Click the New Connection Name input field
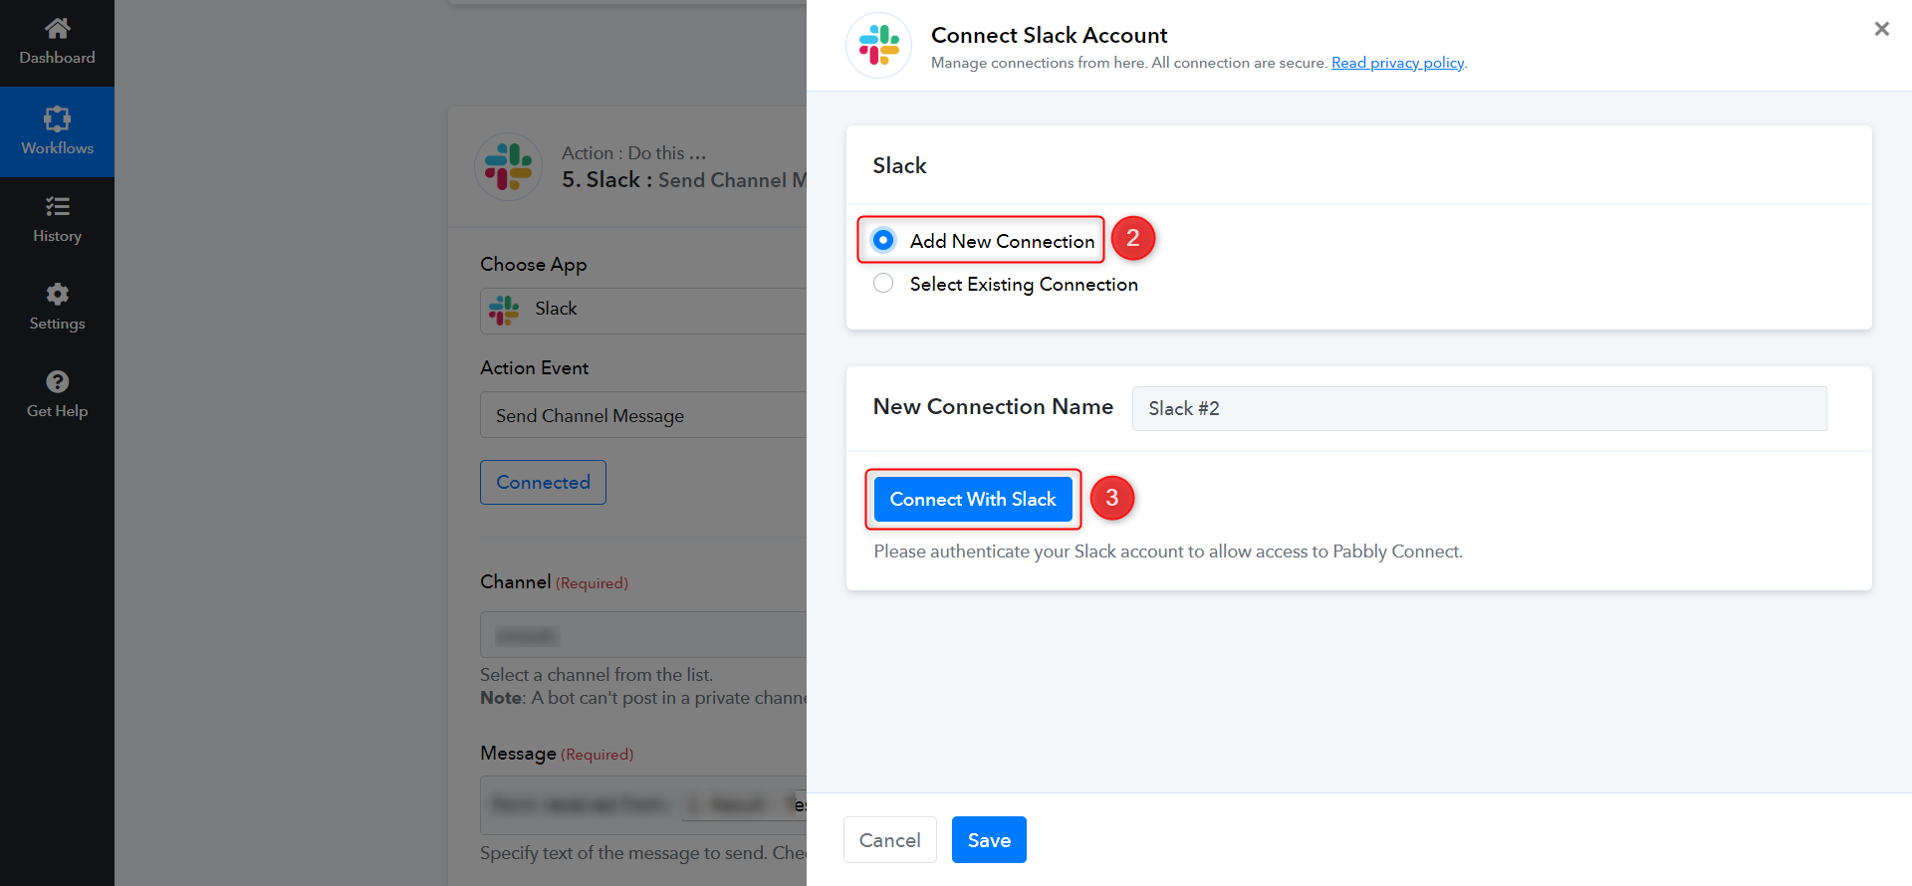The image size is (1912, 886). pos(1480,408)
